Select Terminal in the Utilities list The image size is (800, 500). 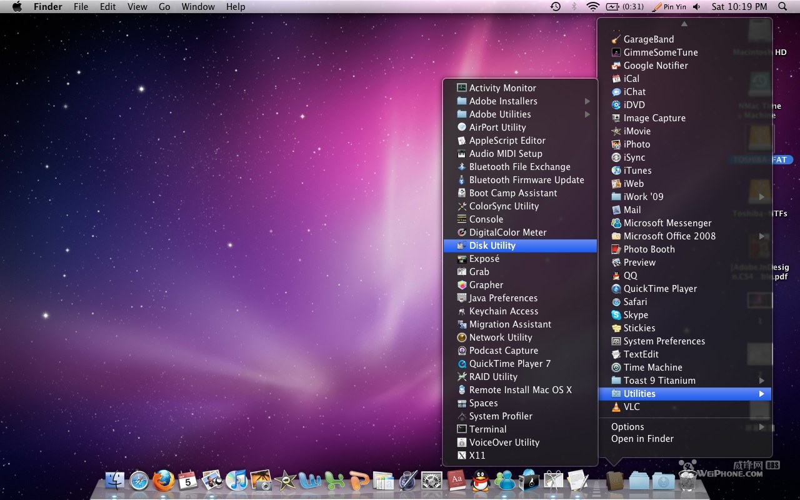tap(487, 429)
